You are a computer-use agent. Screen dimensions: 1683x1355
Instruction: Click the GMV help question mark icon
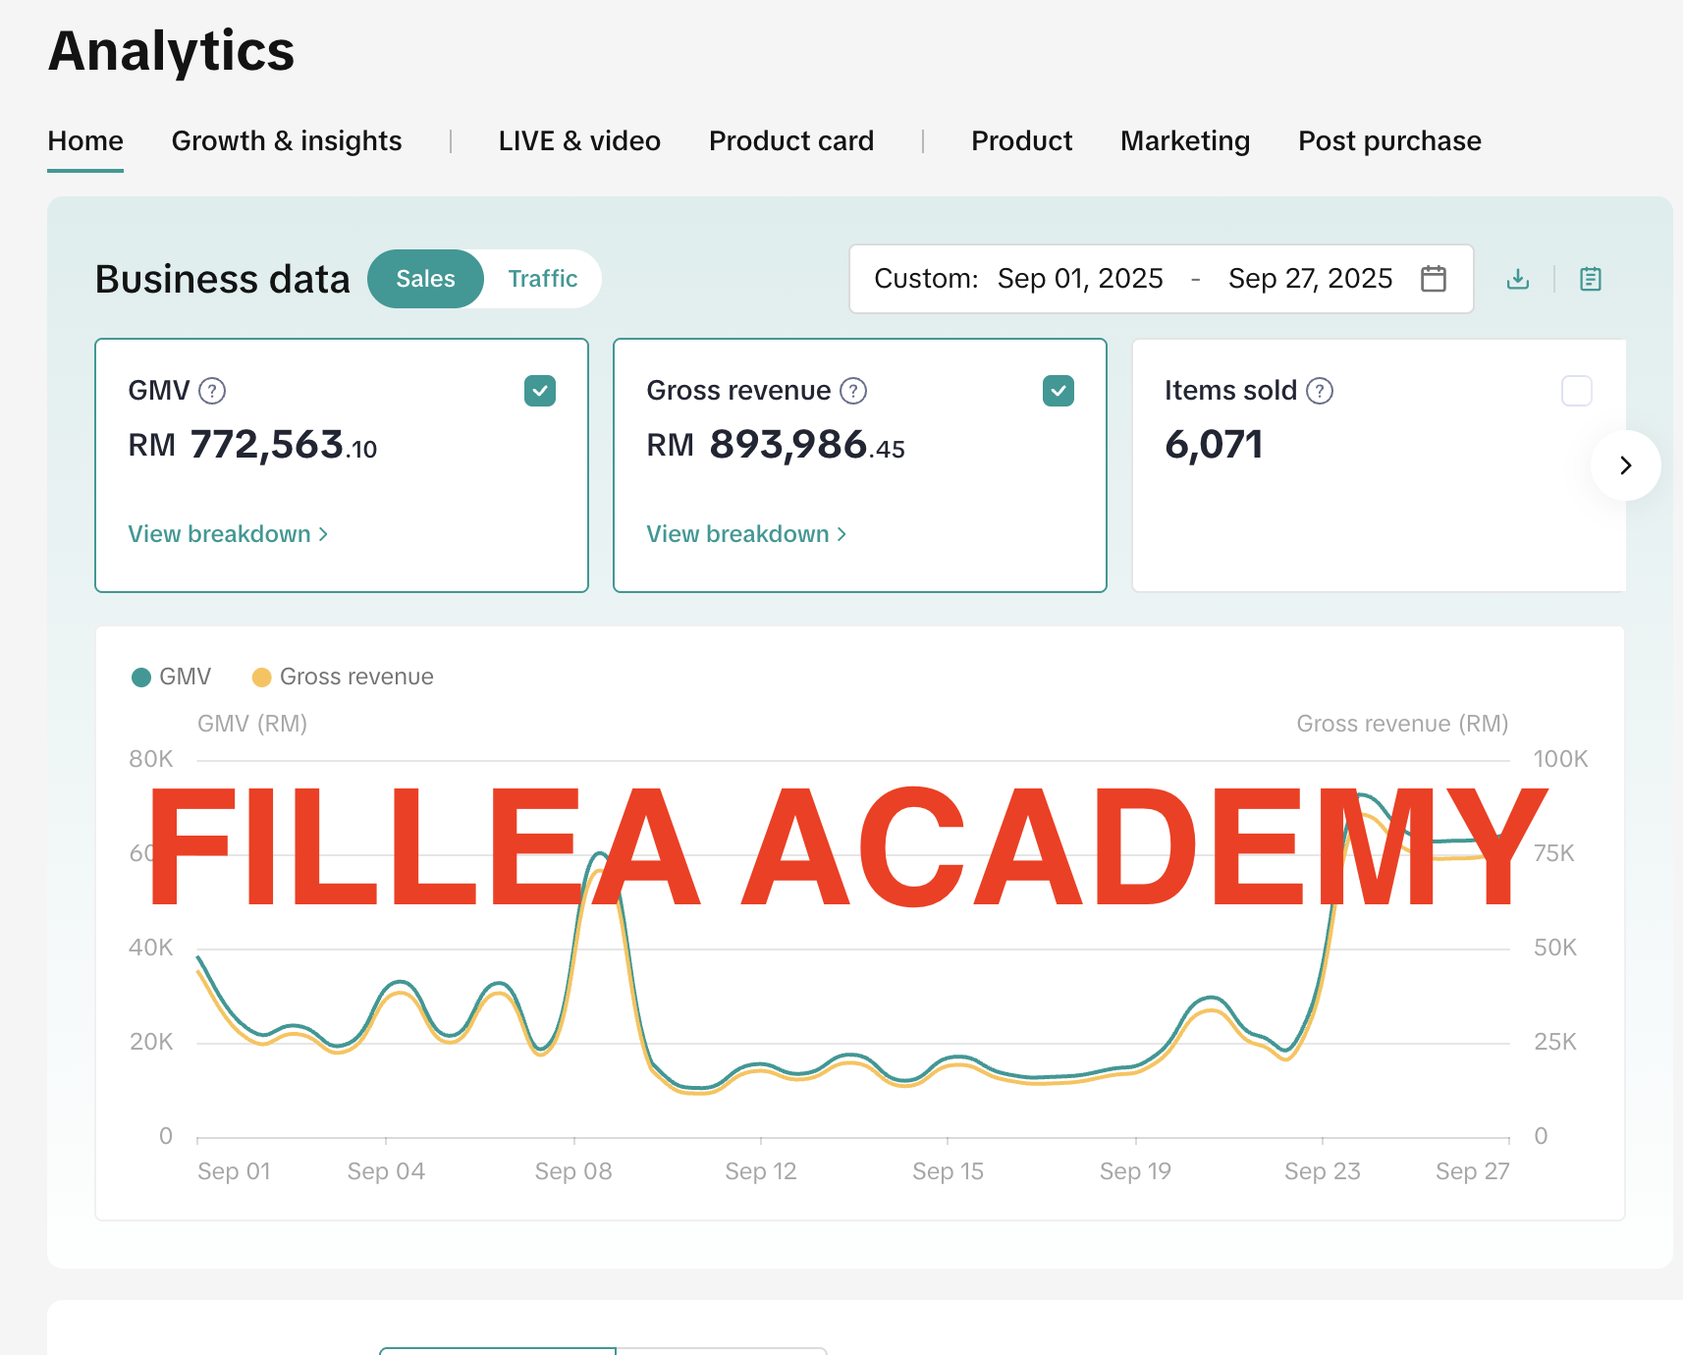212,391
